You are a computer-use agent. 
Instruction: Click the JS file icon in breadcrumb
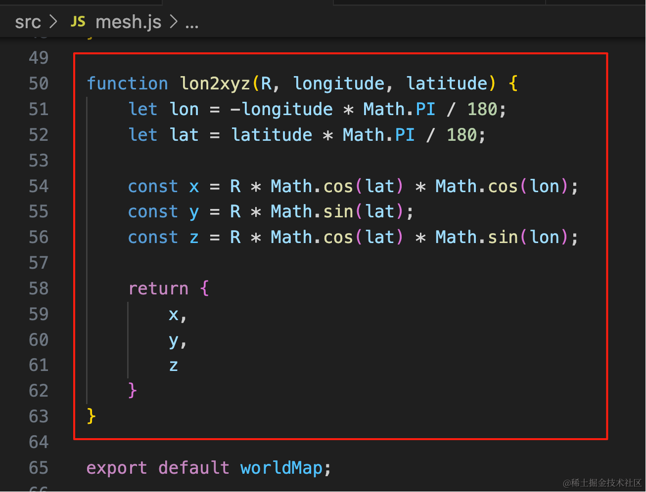pos(78,22)
